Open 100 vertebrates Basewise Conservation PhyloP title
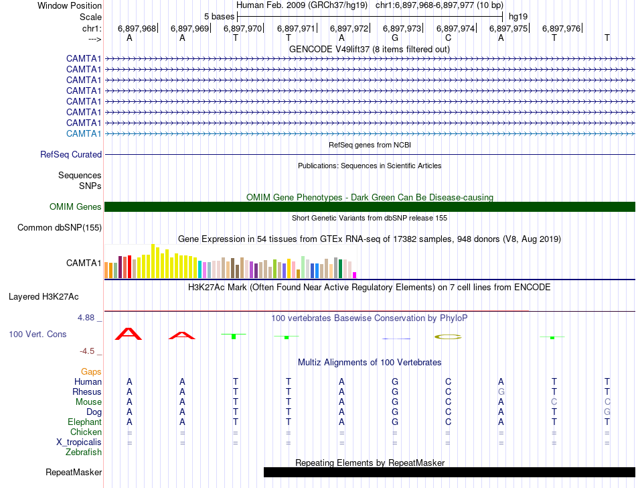 tap(369, 318)
